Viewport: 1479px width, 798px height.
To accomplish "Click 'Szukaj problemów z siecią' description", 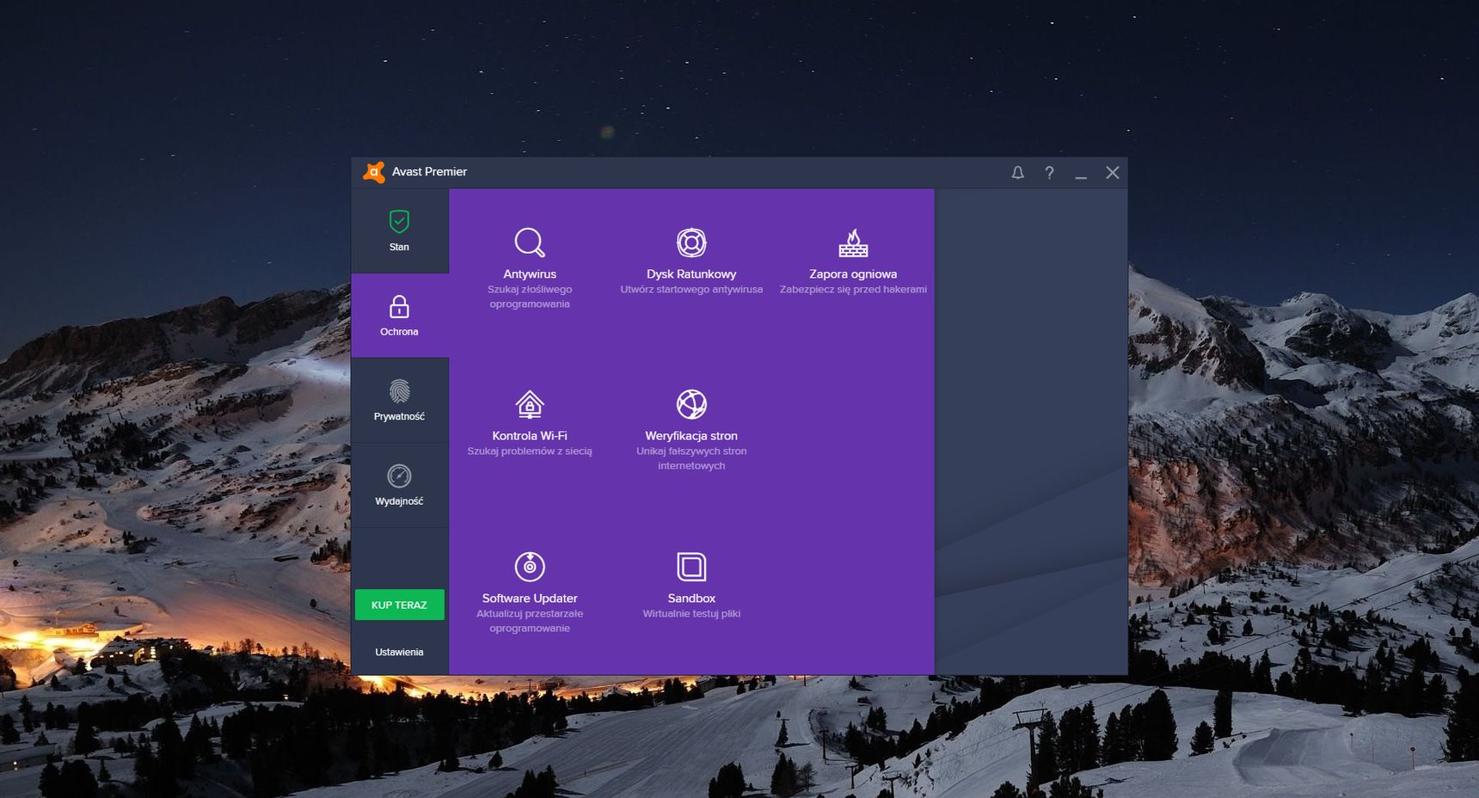I will click(530, 451).
